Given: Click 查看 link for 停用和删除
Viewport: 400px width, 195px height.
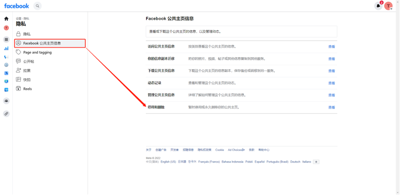Looking at the screenshot, I should coord(332,108).
